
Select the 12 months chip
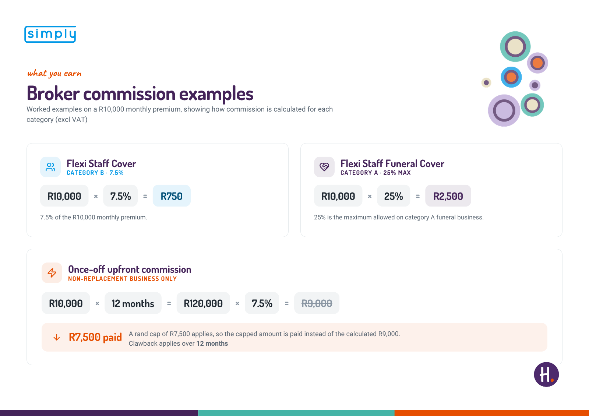pos(133,303)
